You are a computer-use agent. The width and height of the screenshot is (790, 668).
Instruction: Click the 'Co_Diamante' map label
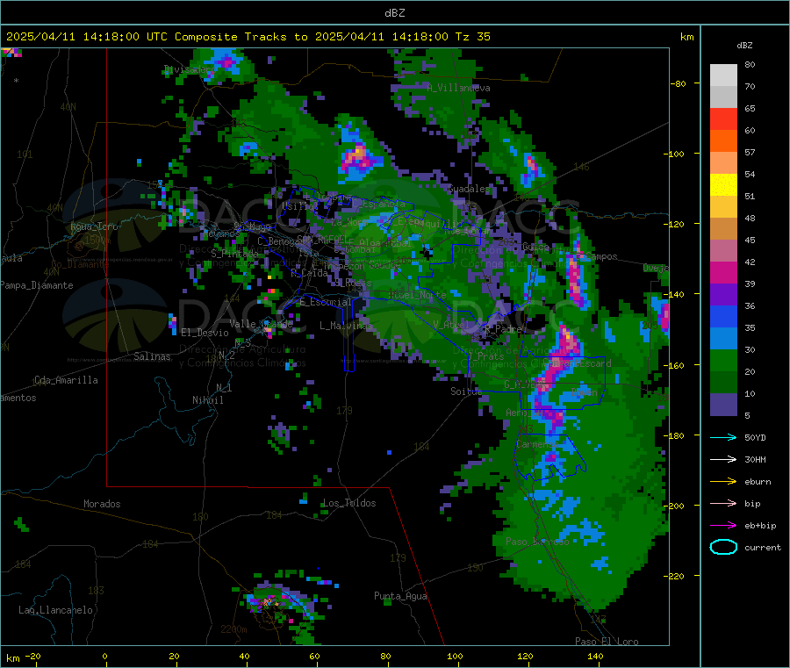tap(80, 264)
